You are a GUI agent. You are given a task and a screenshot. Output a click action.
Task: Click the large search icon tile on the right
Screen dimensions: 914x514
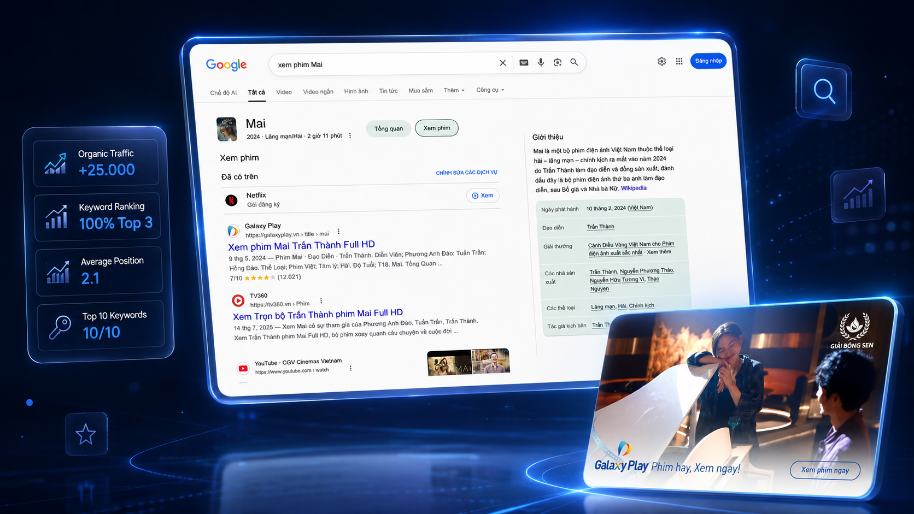(824, 90)
